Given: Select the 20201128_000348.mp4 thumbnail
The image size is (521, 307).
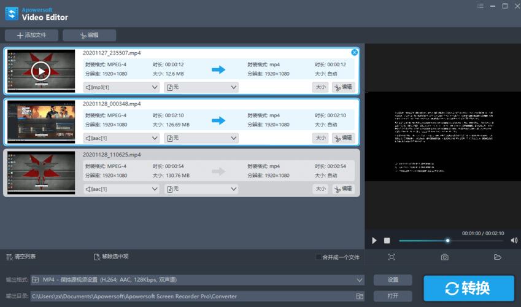Looking at the screenshot, I should (x=41, y=122).
